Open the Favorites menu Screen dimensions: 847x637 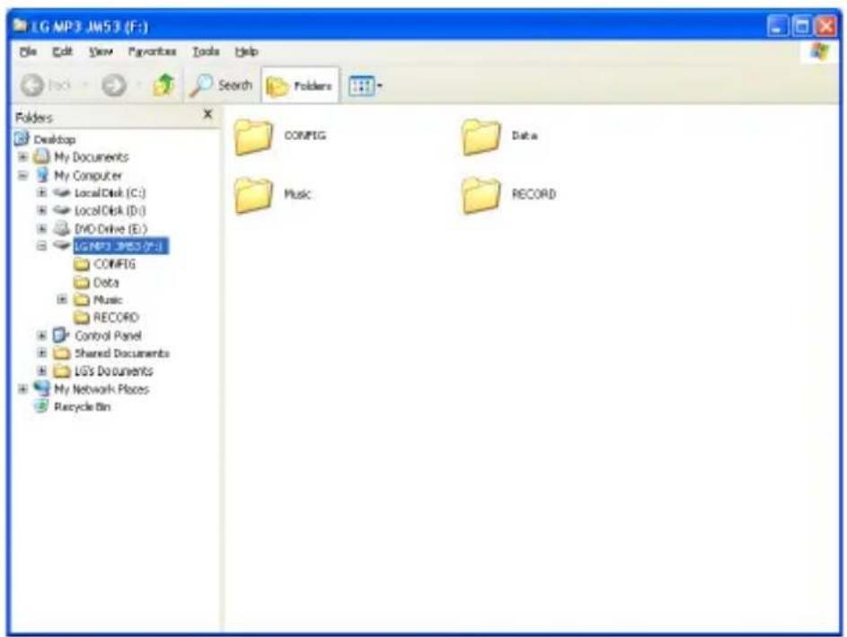tap(153, 51)
